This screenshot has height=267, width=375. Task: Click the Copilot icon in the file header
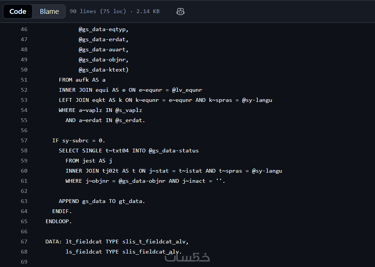point(180,12)
